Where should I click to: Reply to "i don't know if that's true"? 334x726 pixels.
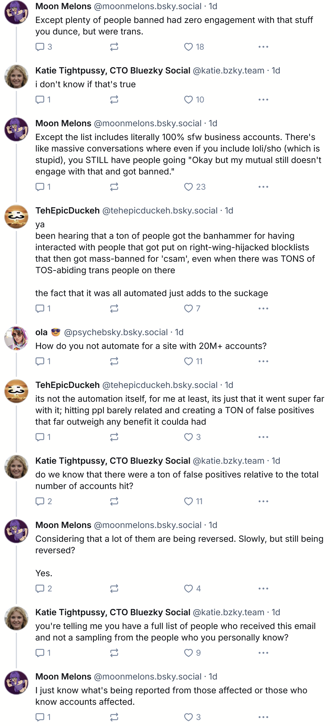[40, 100]
